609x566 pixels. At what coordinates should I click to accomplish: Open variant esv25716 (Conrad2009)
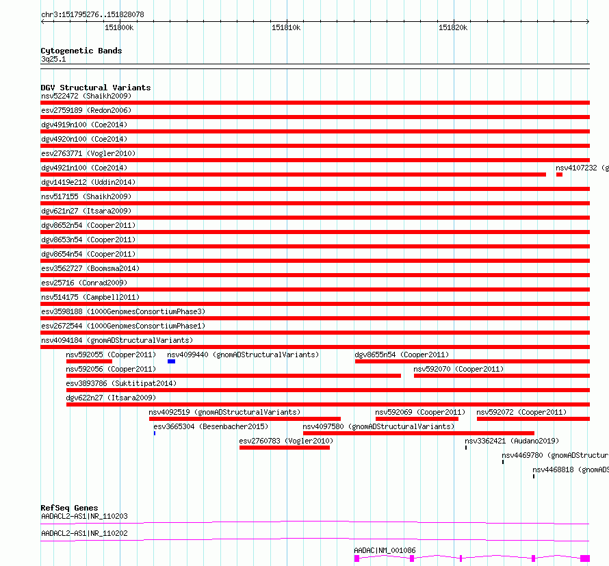315,290
